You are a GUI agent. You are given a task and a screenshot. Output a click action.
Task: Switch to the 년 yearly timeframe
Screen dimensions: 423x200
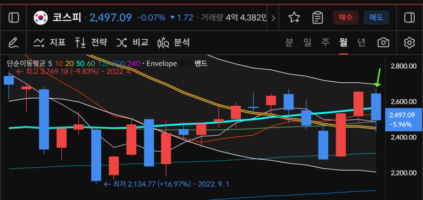[362, 43]
